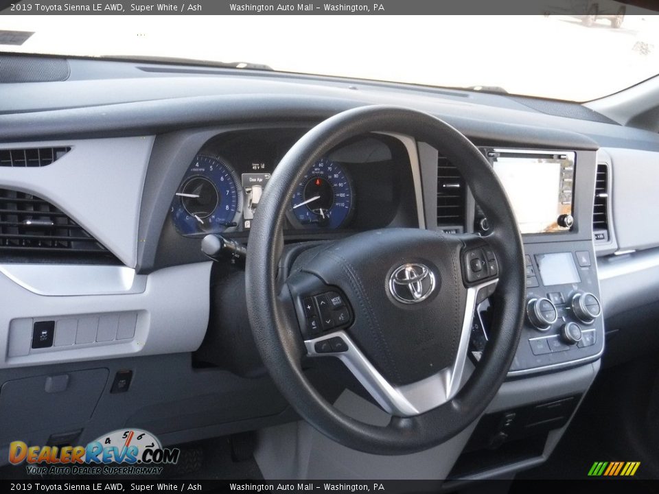Click the volume plus button on steering wheel
The width and height of the screenshot is (659, 494).
[309, 306]
